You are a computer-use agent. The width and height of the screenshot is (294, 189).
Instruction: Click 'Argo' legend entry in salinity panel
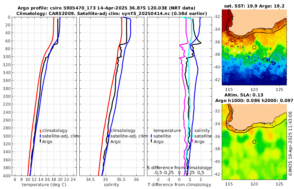[x=115, y=142]
